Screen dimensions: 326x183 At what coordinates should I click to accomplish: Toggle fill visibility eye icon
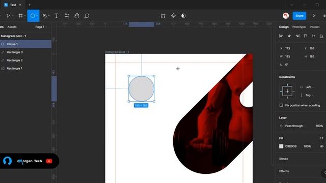321,146
